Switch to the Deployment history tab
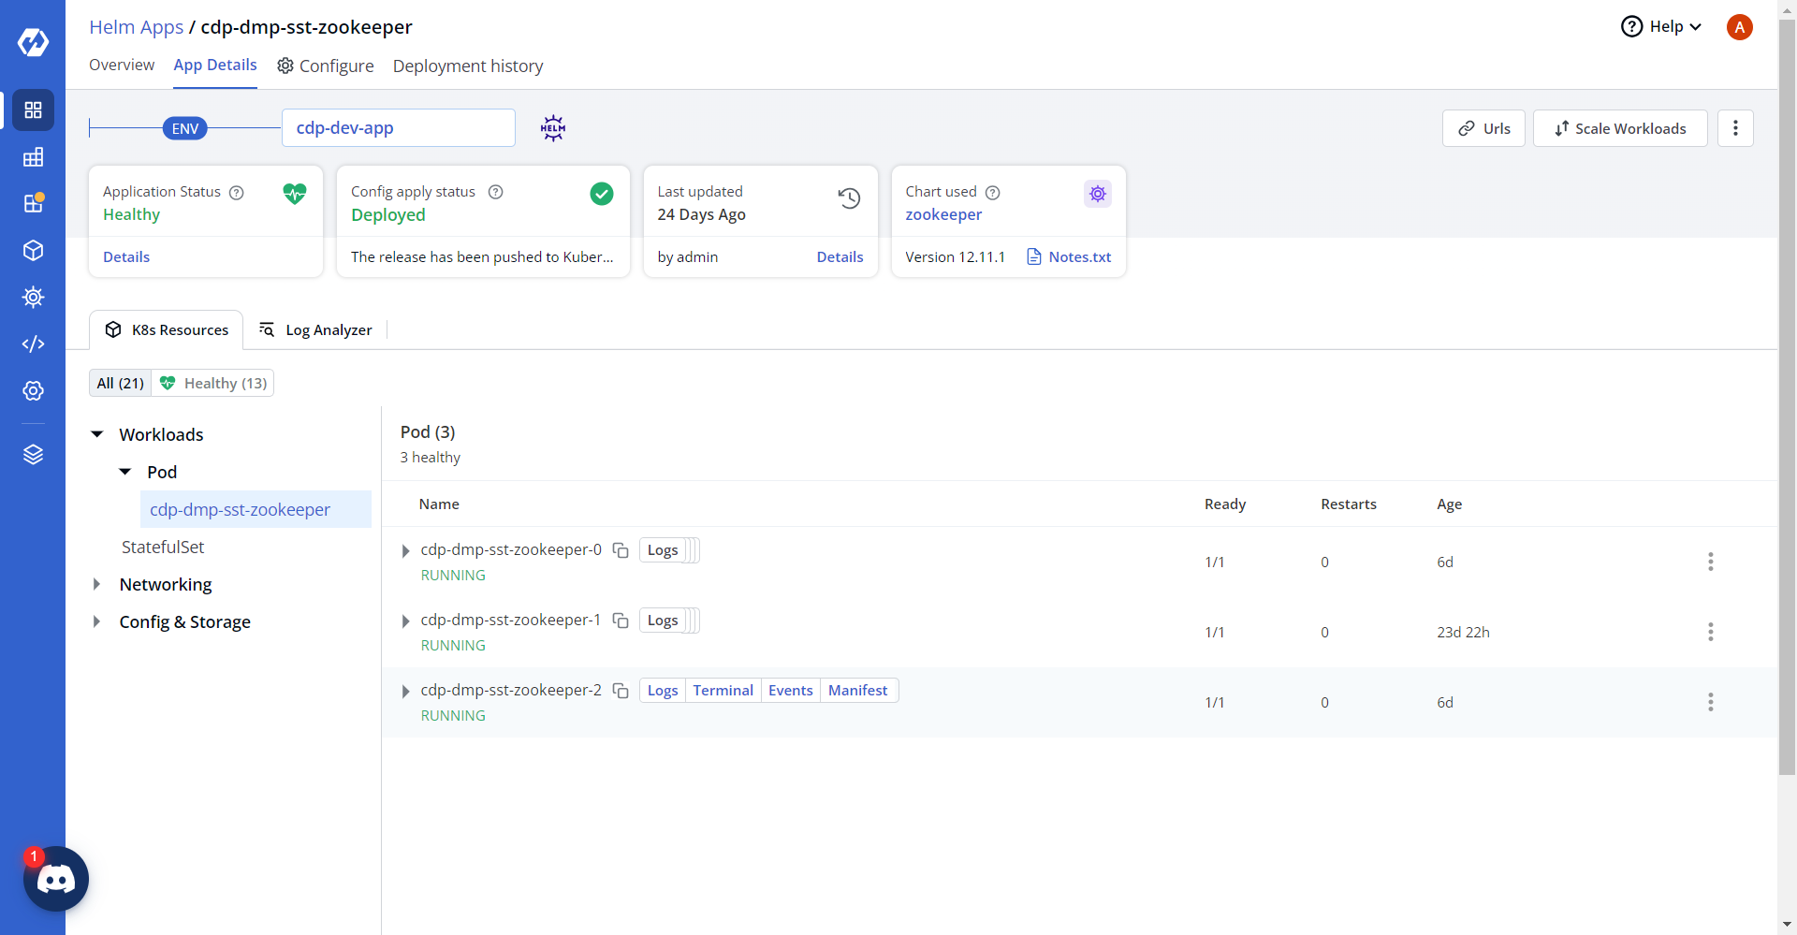Viewport: 1797px width, 935px height. pyautogui.click(x=467, y=66)
